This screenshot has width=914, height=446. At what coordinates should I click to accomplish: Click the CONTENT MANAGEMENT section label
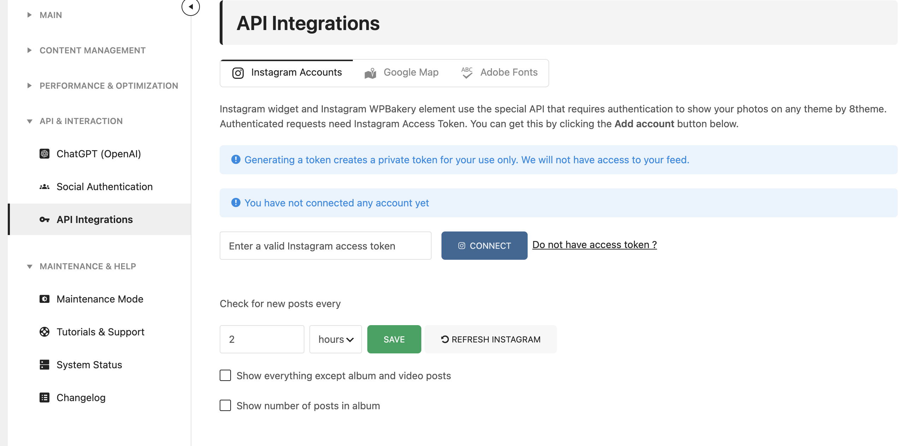93,51
